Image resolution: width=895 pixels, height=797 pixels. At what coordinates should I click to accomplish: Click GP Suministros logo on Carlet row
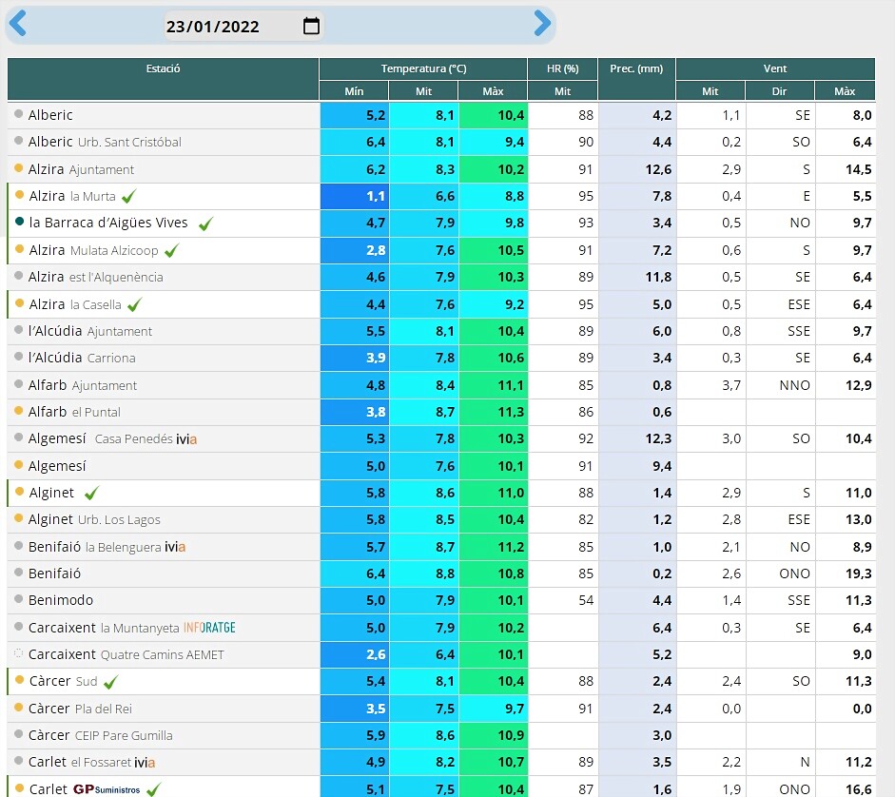[107, 789]
